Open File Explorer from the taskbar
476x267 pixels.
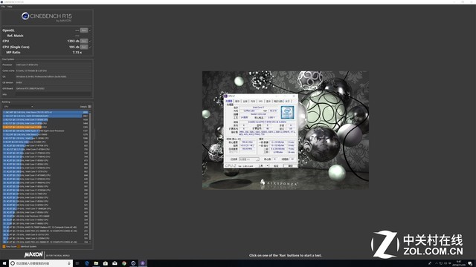click(x=96, y=263)
